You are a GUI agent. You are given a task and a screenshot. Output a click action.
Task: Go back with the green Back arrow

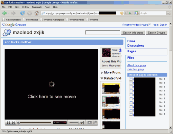4,13
